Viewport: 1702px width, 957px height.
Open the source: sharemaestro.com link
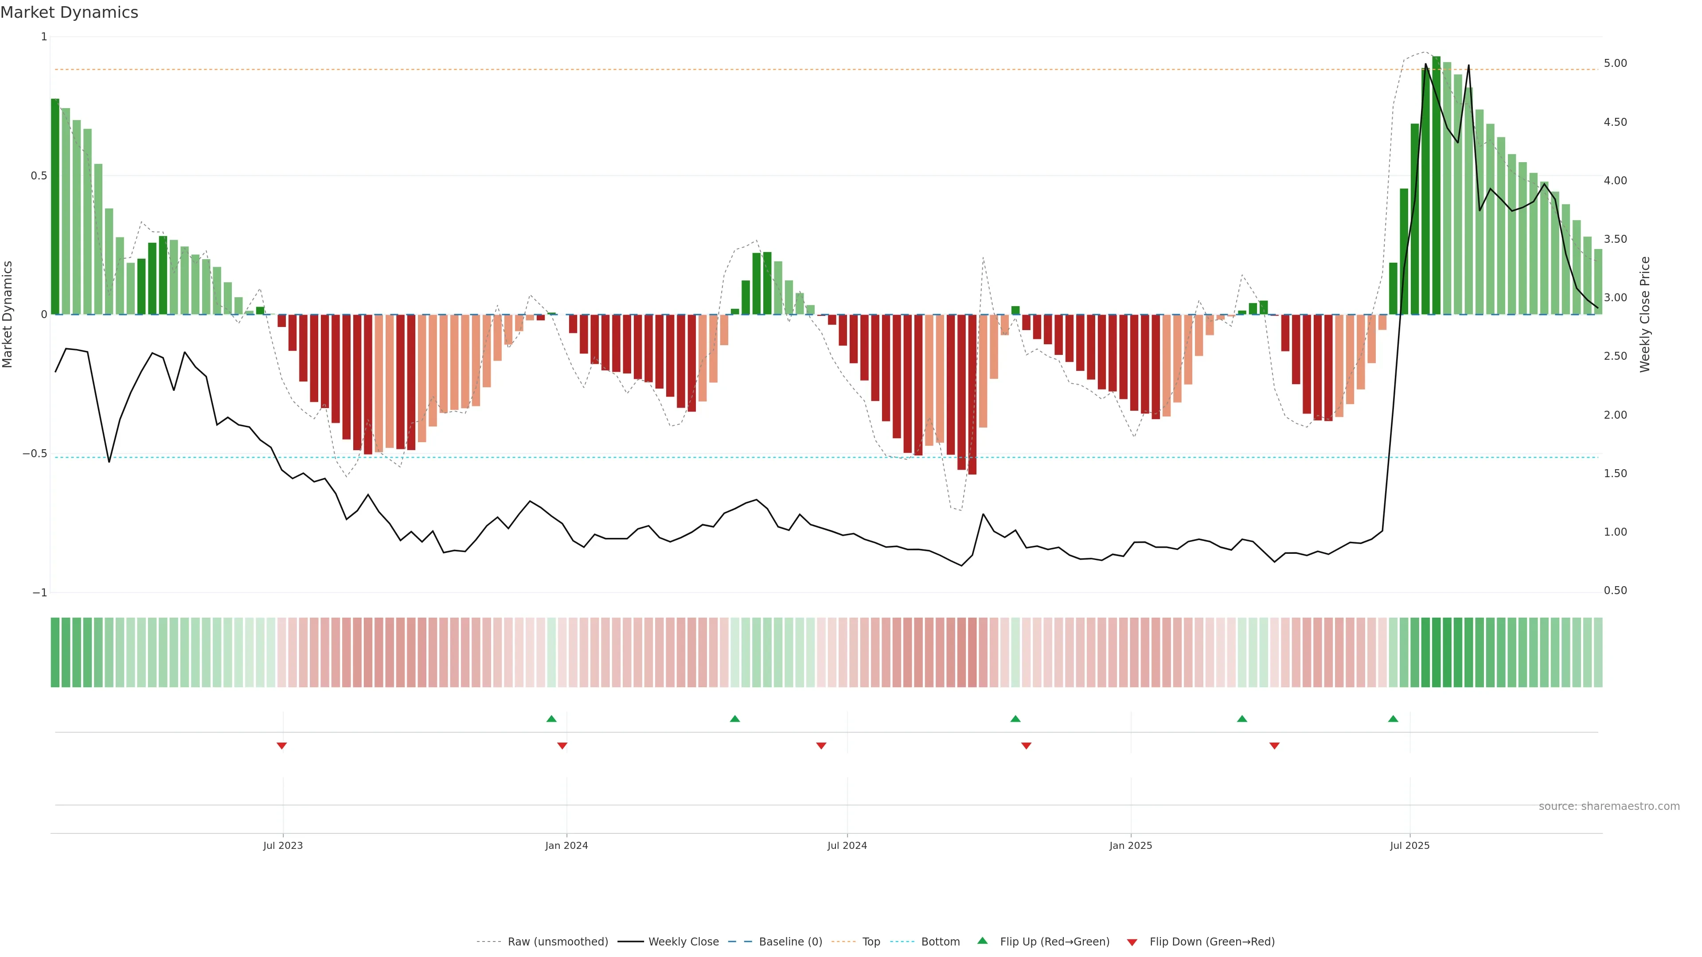pos(1609,806)
